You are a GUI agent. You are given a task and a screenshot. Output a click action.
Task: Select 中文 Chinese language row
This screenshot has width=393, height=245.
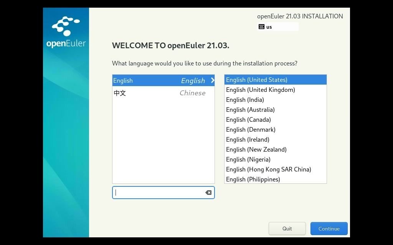tap(163, 93)
